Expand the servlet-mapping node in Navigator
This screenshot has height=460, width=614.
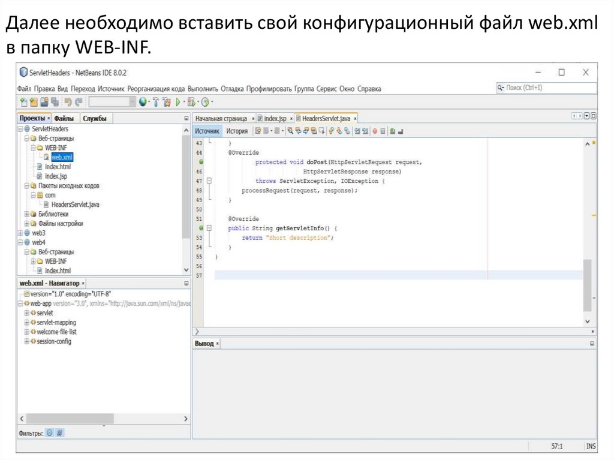(x=26, y=323)
